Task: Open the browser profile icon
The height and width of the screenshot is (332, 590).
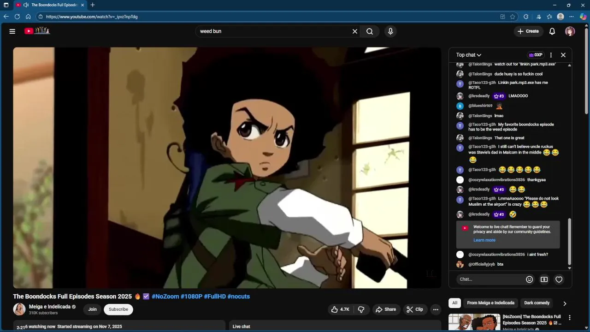Action: pyautogui.click(x=560, y=17)
